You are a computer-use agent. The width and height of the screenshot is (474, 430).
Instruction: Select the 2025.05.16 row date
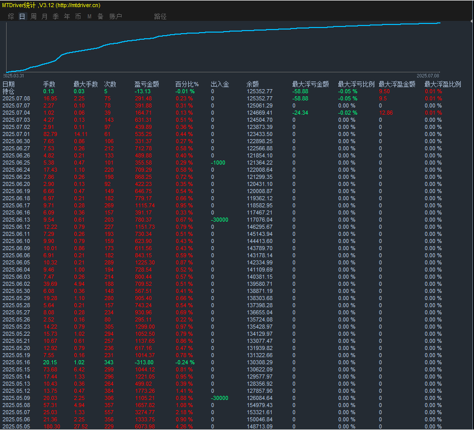tap(16, 362)
